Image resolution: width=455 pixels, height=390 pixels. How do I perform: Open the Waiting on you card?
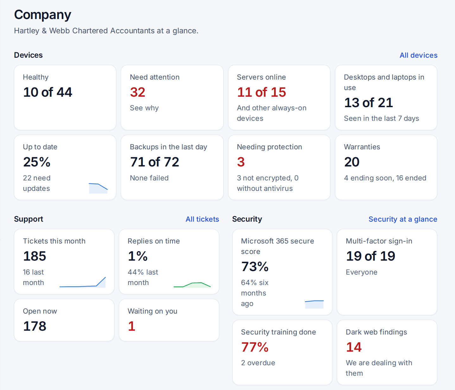coord(169,320)
